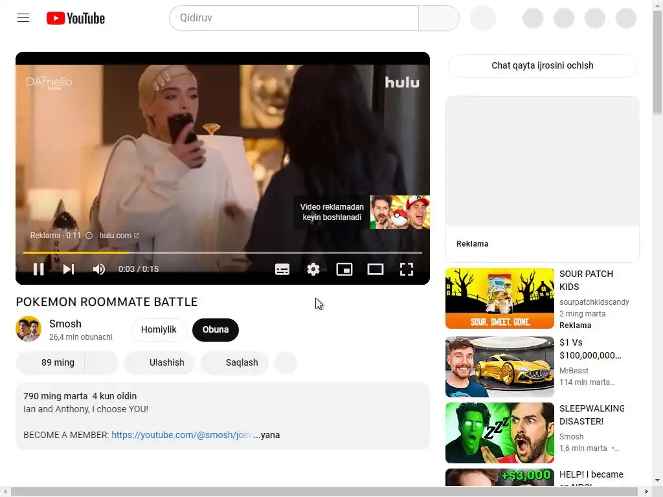663x497 pixels.
Task: Pause the playing ad video
Action: click(x=38, y=269)
